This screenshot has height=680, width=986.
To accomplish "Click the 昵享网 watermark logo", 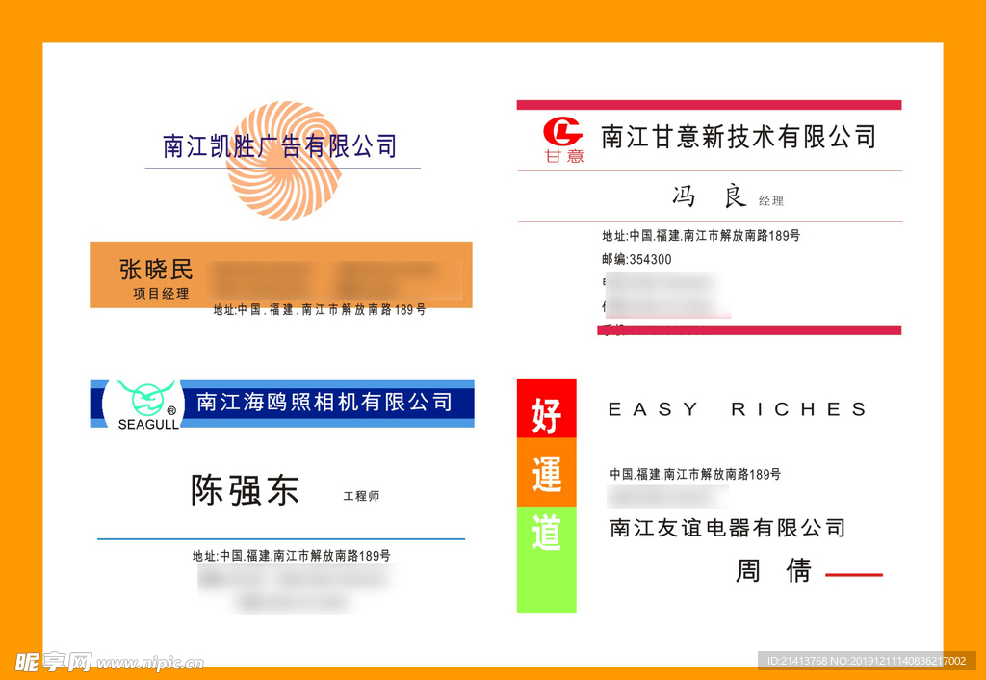I will pyautogui.click(x=52, y=662).
